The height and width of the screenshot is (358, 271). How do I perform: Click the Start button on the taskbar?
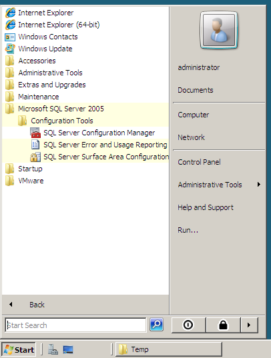(x=19, y=349)
